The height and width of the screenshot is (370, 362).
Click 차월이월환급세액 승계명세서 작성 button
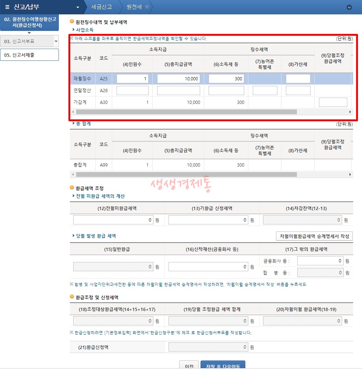click(x=313, y=236)
